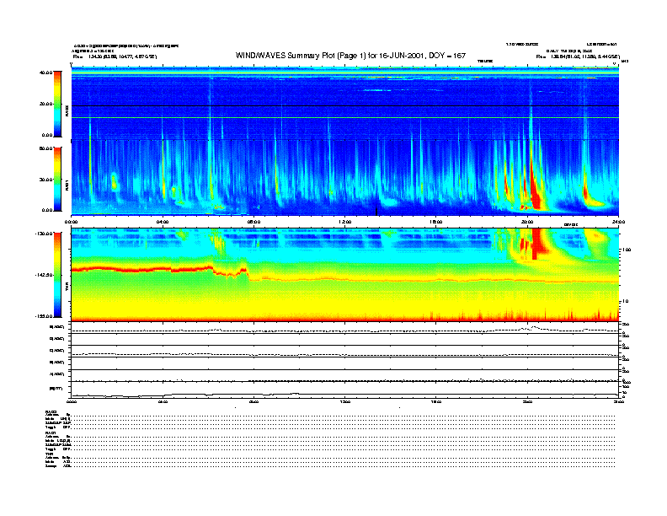Click the 30.00 label on RAD1 scale
The image size is (667, 516).
click(x=45, y=180)
